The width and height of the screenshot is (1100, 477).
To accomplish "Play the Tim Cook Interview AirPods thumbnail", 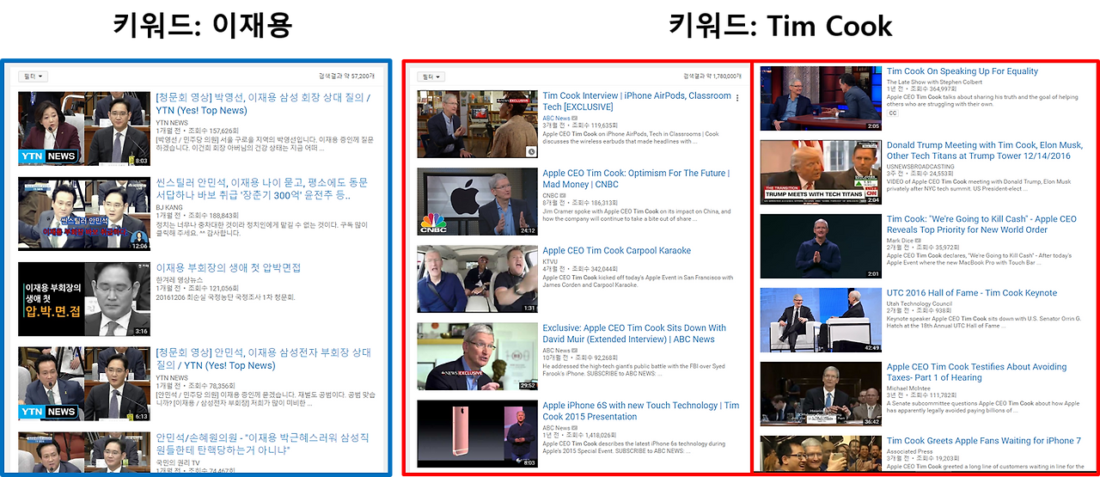I will 477,124.
